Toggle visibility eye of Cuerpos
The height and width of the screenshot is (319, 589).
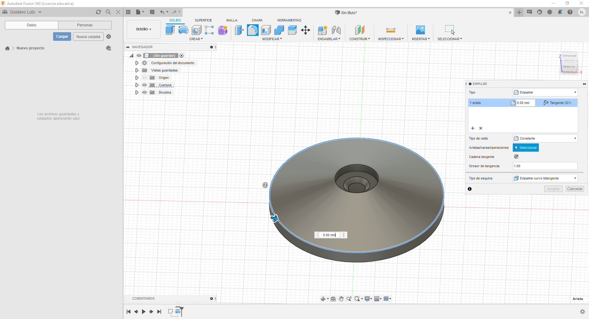(144, 85)
